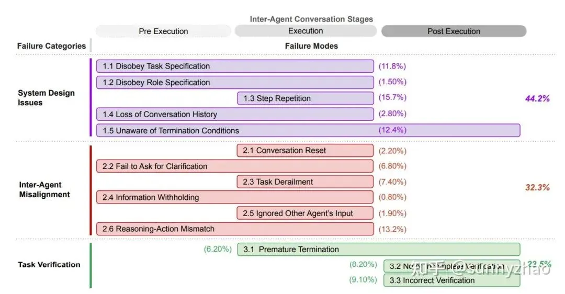
Task: Click the System Design Issues category label
Action: pos(46,98)
